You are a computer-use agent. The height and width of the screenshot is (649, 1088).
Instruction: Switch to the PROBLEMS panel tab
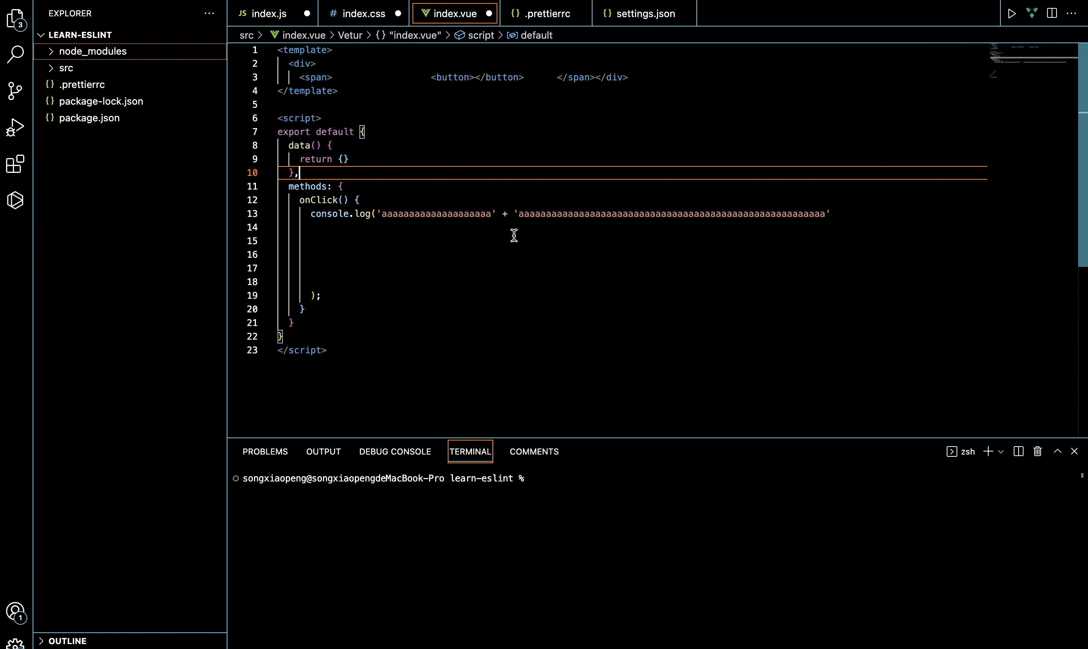265,451
